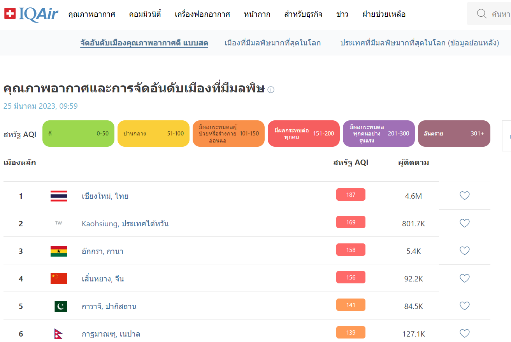Click the green ดี 0-50 AQI swatch
This screenshot has height=342, width=511.
pos(78,134)
